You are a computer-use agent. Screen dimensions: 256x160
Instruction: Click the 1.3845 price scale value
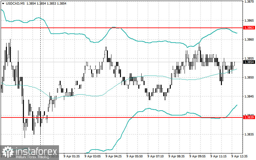[x=249, y=97]
